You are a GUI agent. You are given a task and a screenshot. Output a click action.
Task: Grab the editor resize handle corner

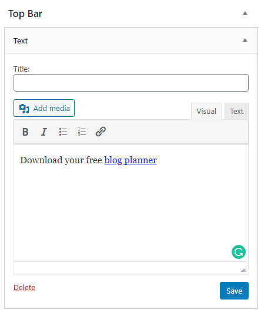[x=244, y=270]
